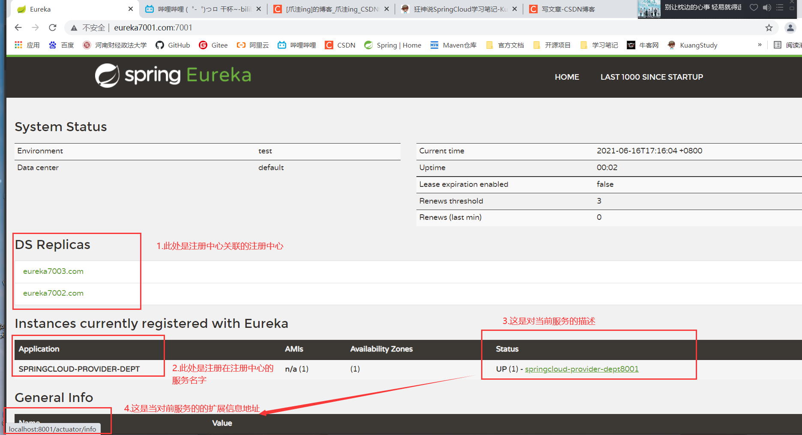
Task: Open the Baidu bookmark
Action: [x=61, y=45]
